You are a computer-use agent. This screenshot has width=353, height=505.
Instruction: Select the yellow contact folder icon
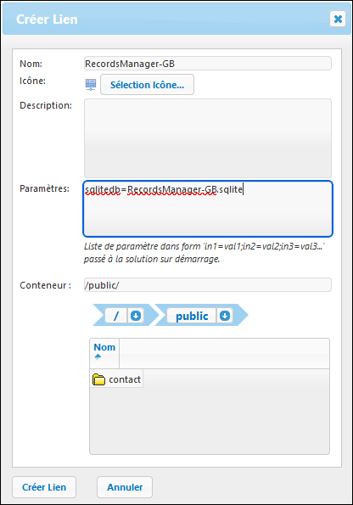[x=99, y=379]
